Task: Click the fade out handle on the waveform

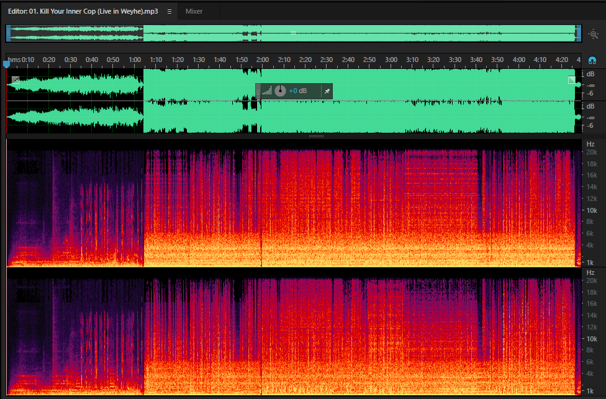Action: [572, 80]
